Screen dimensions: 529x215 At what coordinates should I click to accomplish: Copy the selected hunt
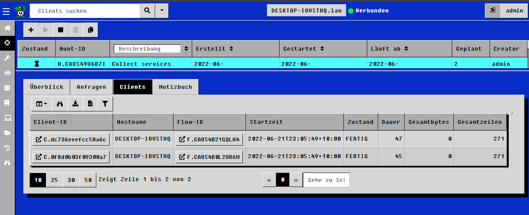90,30
